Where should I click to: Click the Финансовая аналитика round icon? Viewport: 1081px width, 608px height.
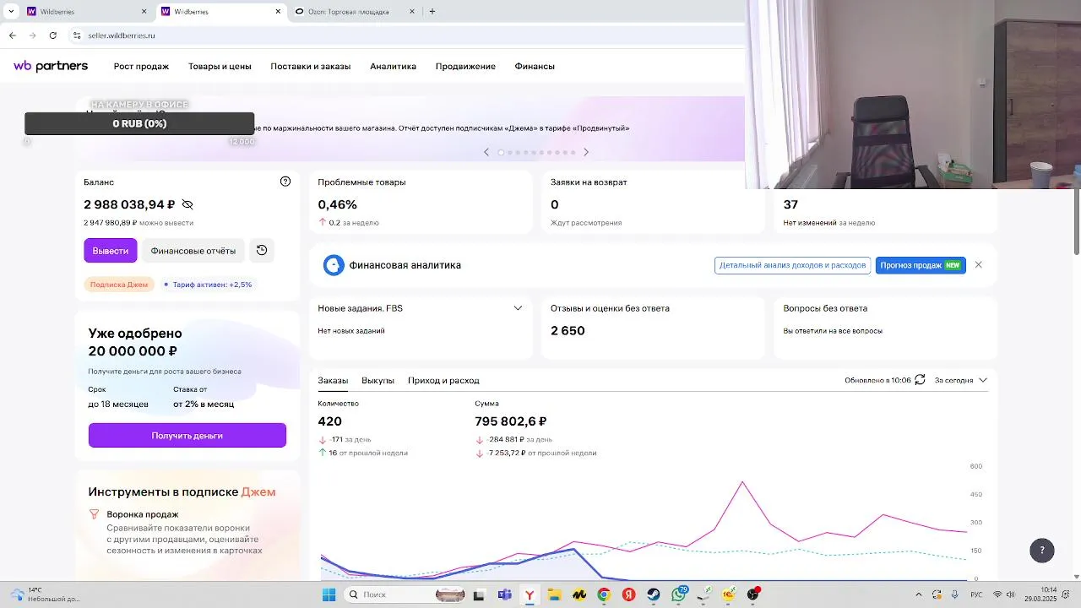pos(334,265)
